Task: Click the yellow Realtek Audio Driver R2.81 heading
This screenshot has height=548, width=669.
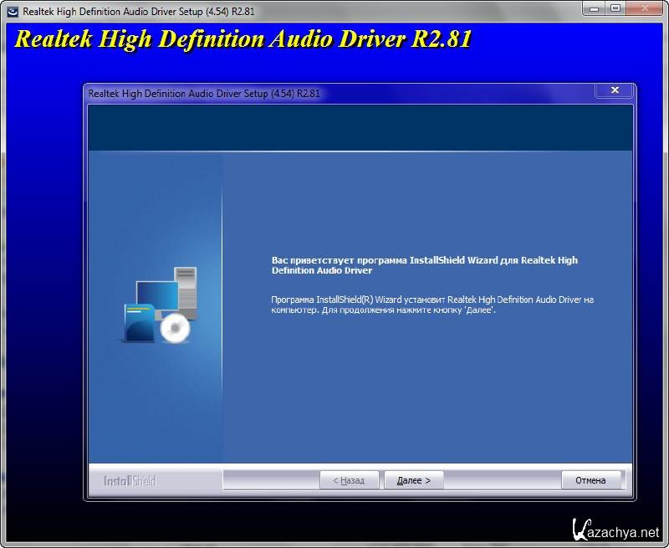Action: [243, 39]
